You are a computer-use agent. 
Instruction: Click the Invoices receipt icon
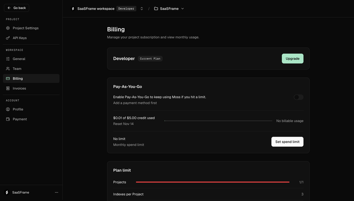pos(8,88)
